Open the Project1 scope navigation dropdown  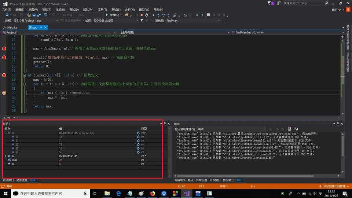point(59,33)
